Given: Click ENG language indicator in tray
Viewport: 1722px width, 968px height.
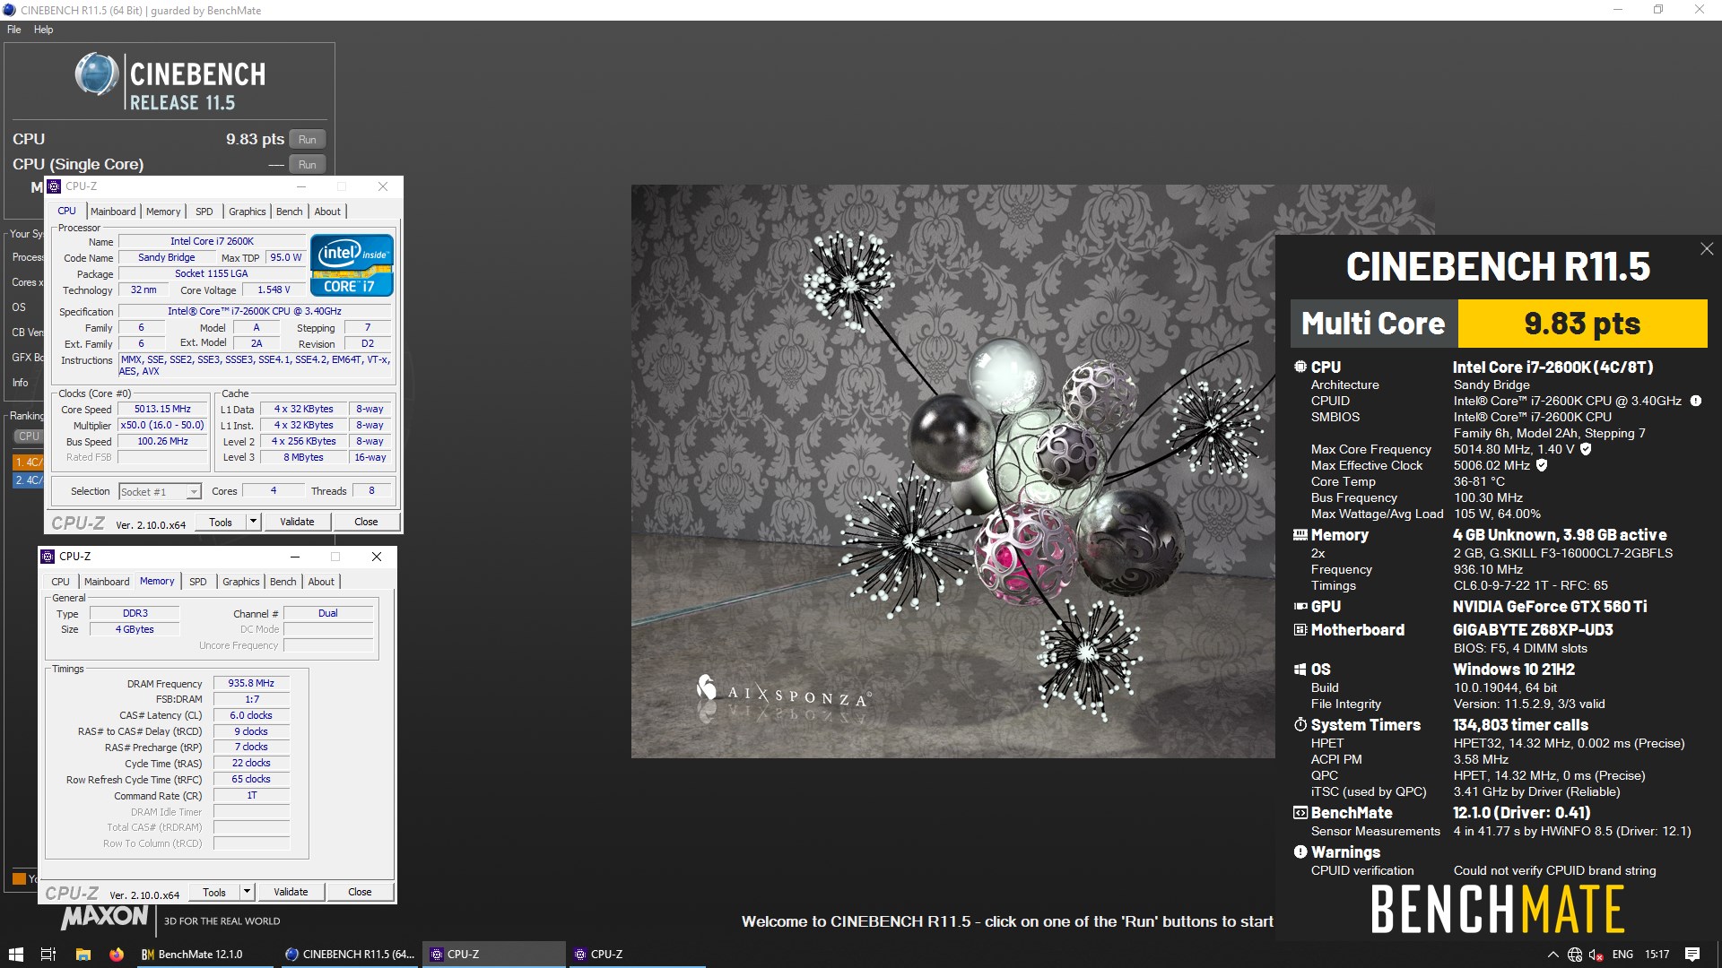Looking at the screenshot, I should [x=1622, y=955].
